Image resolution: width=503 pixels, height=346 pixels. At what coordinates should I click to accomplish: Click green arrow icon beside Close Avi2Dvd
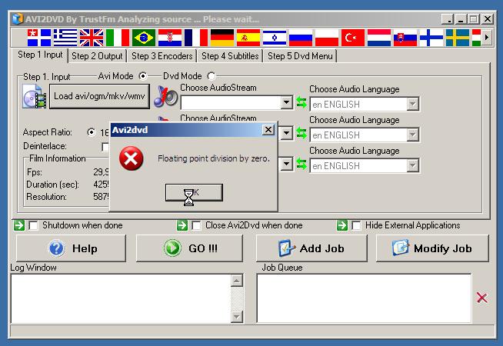[x=182, y=225]
